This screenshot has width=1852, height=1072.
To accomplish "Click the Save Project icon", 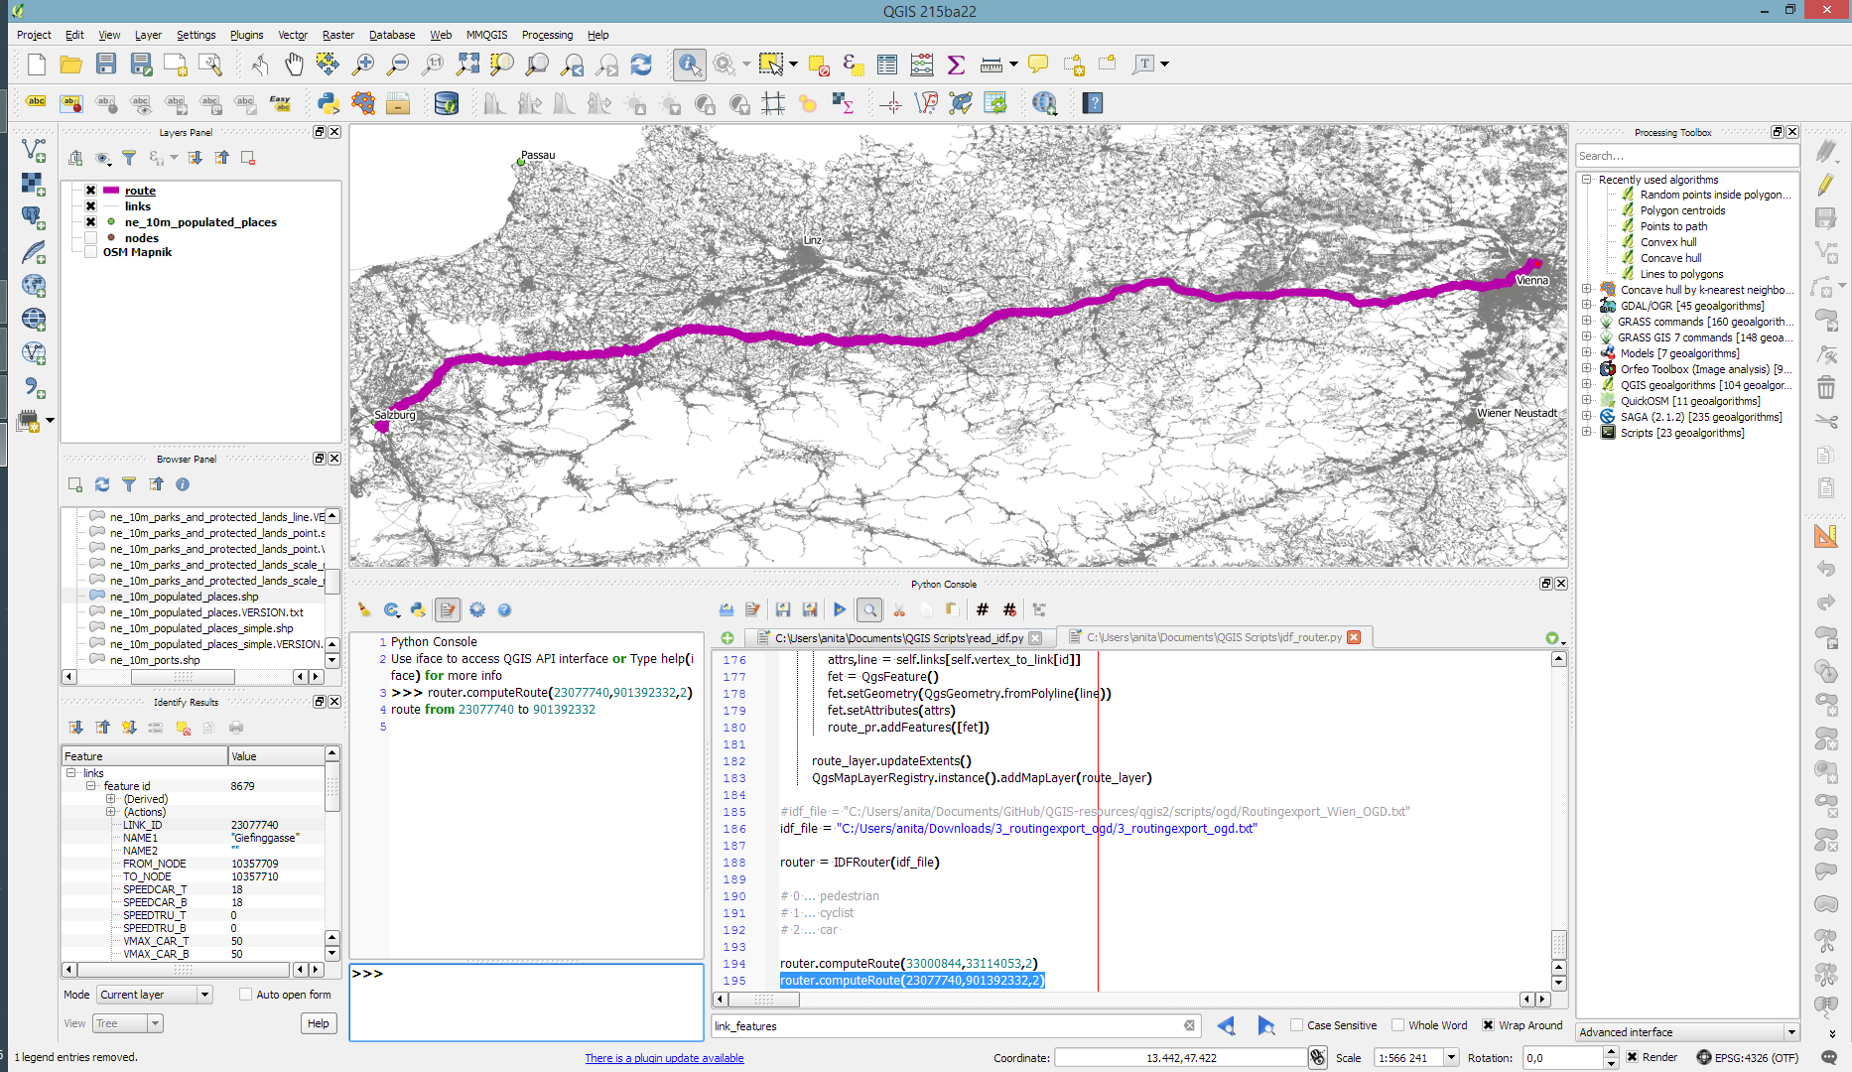I will tap(106, 65).
